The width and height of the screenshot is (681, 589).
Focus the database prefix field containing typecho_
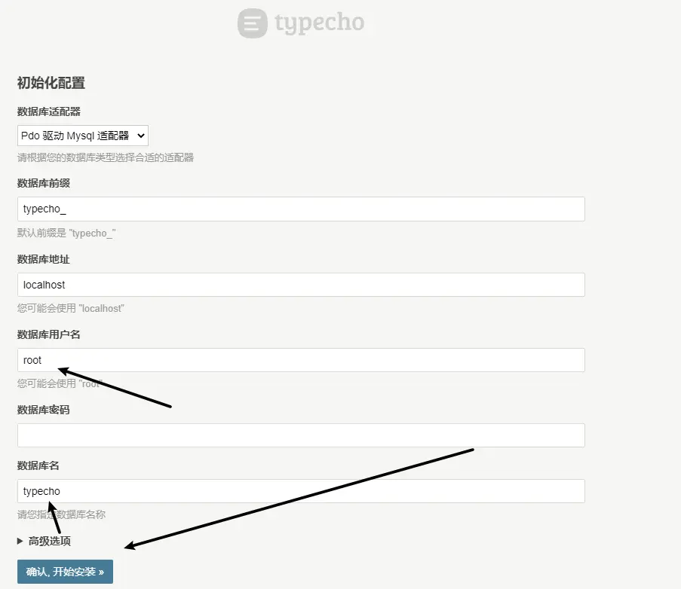pyautogui.click(x=301, y=209)
